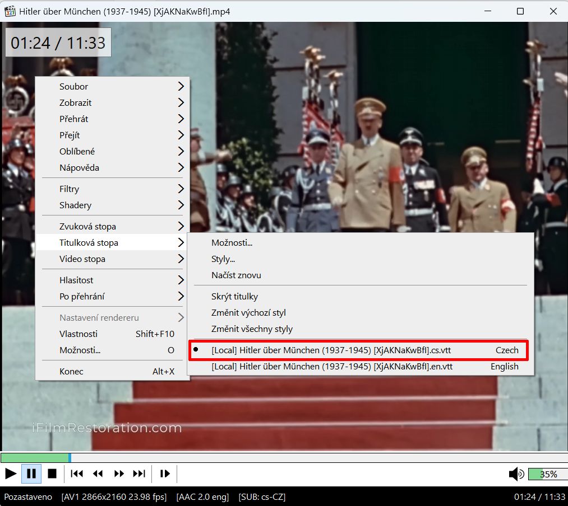Click the fast-forward (increase speed) icon
This screenshot has width=568, height=506.
[x=119, y=474]
